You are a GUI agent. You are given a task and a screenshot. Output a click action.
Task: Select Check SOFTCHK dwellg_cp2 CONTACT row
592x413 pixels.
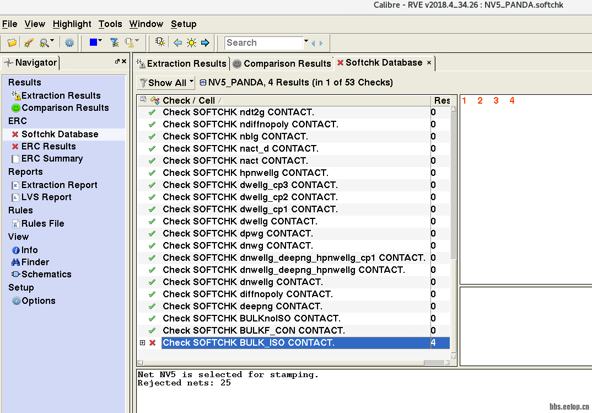pyautogui.click(x=294, y=197)
